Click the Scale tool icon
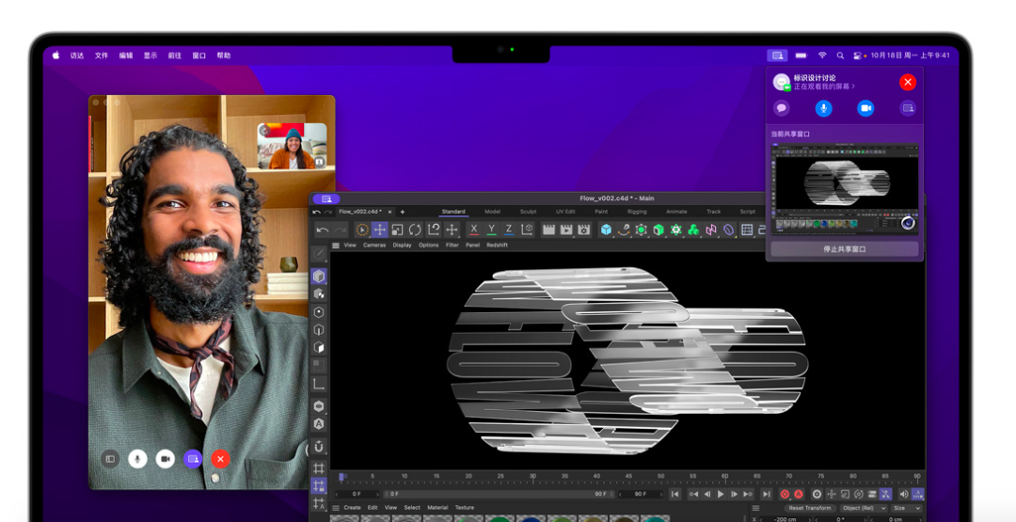Viewport: 1016px width, 522px height. coord(397,229)
